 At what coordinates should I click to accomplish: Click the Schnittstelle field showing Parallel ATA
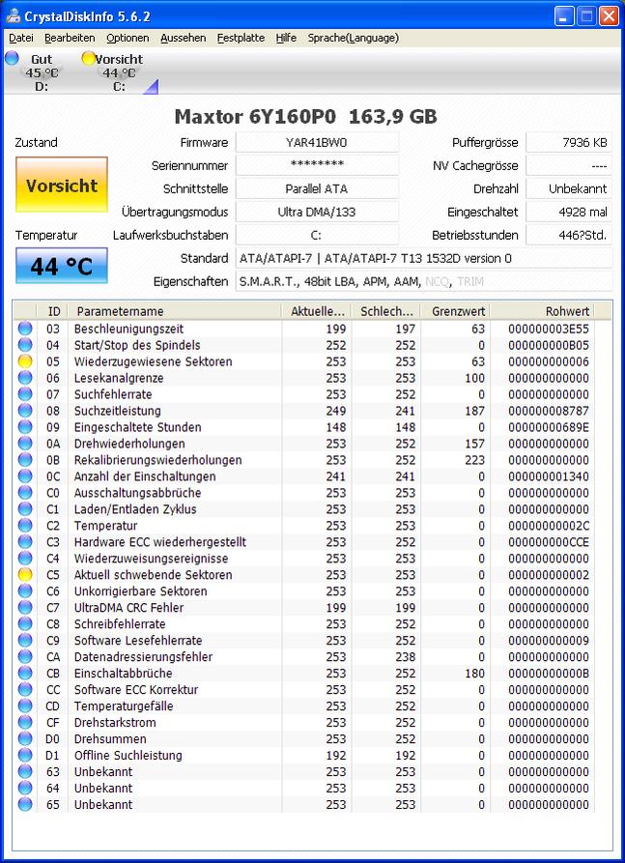pyautogui.click(x=317, y=188)
